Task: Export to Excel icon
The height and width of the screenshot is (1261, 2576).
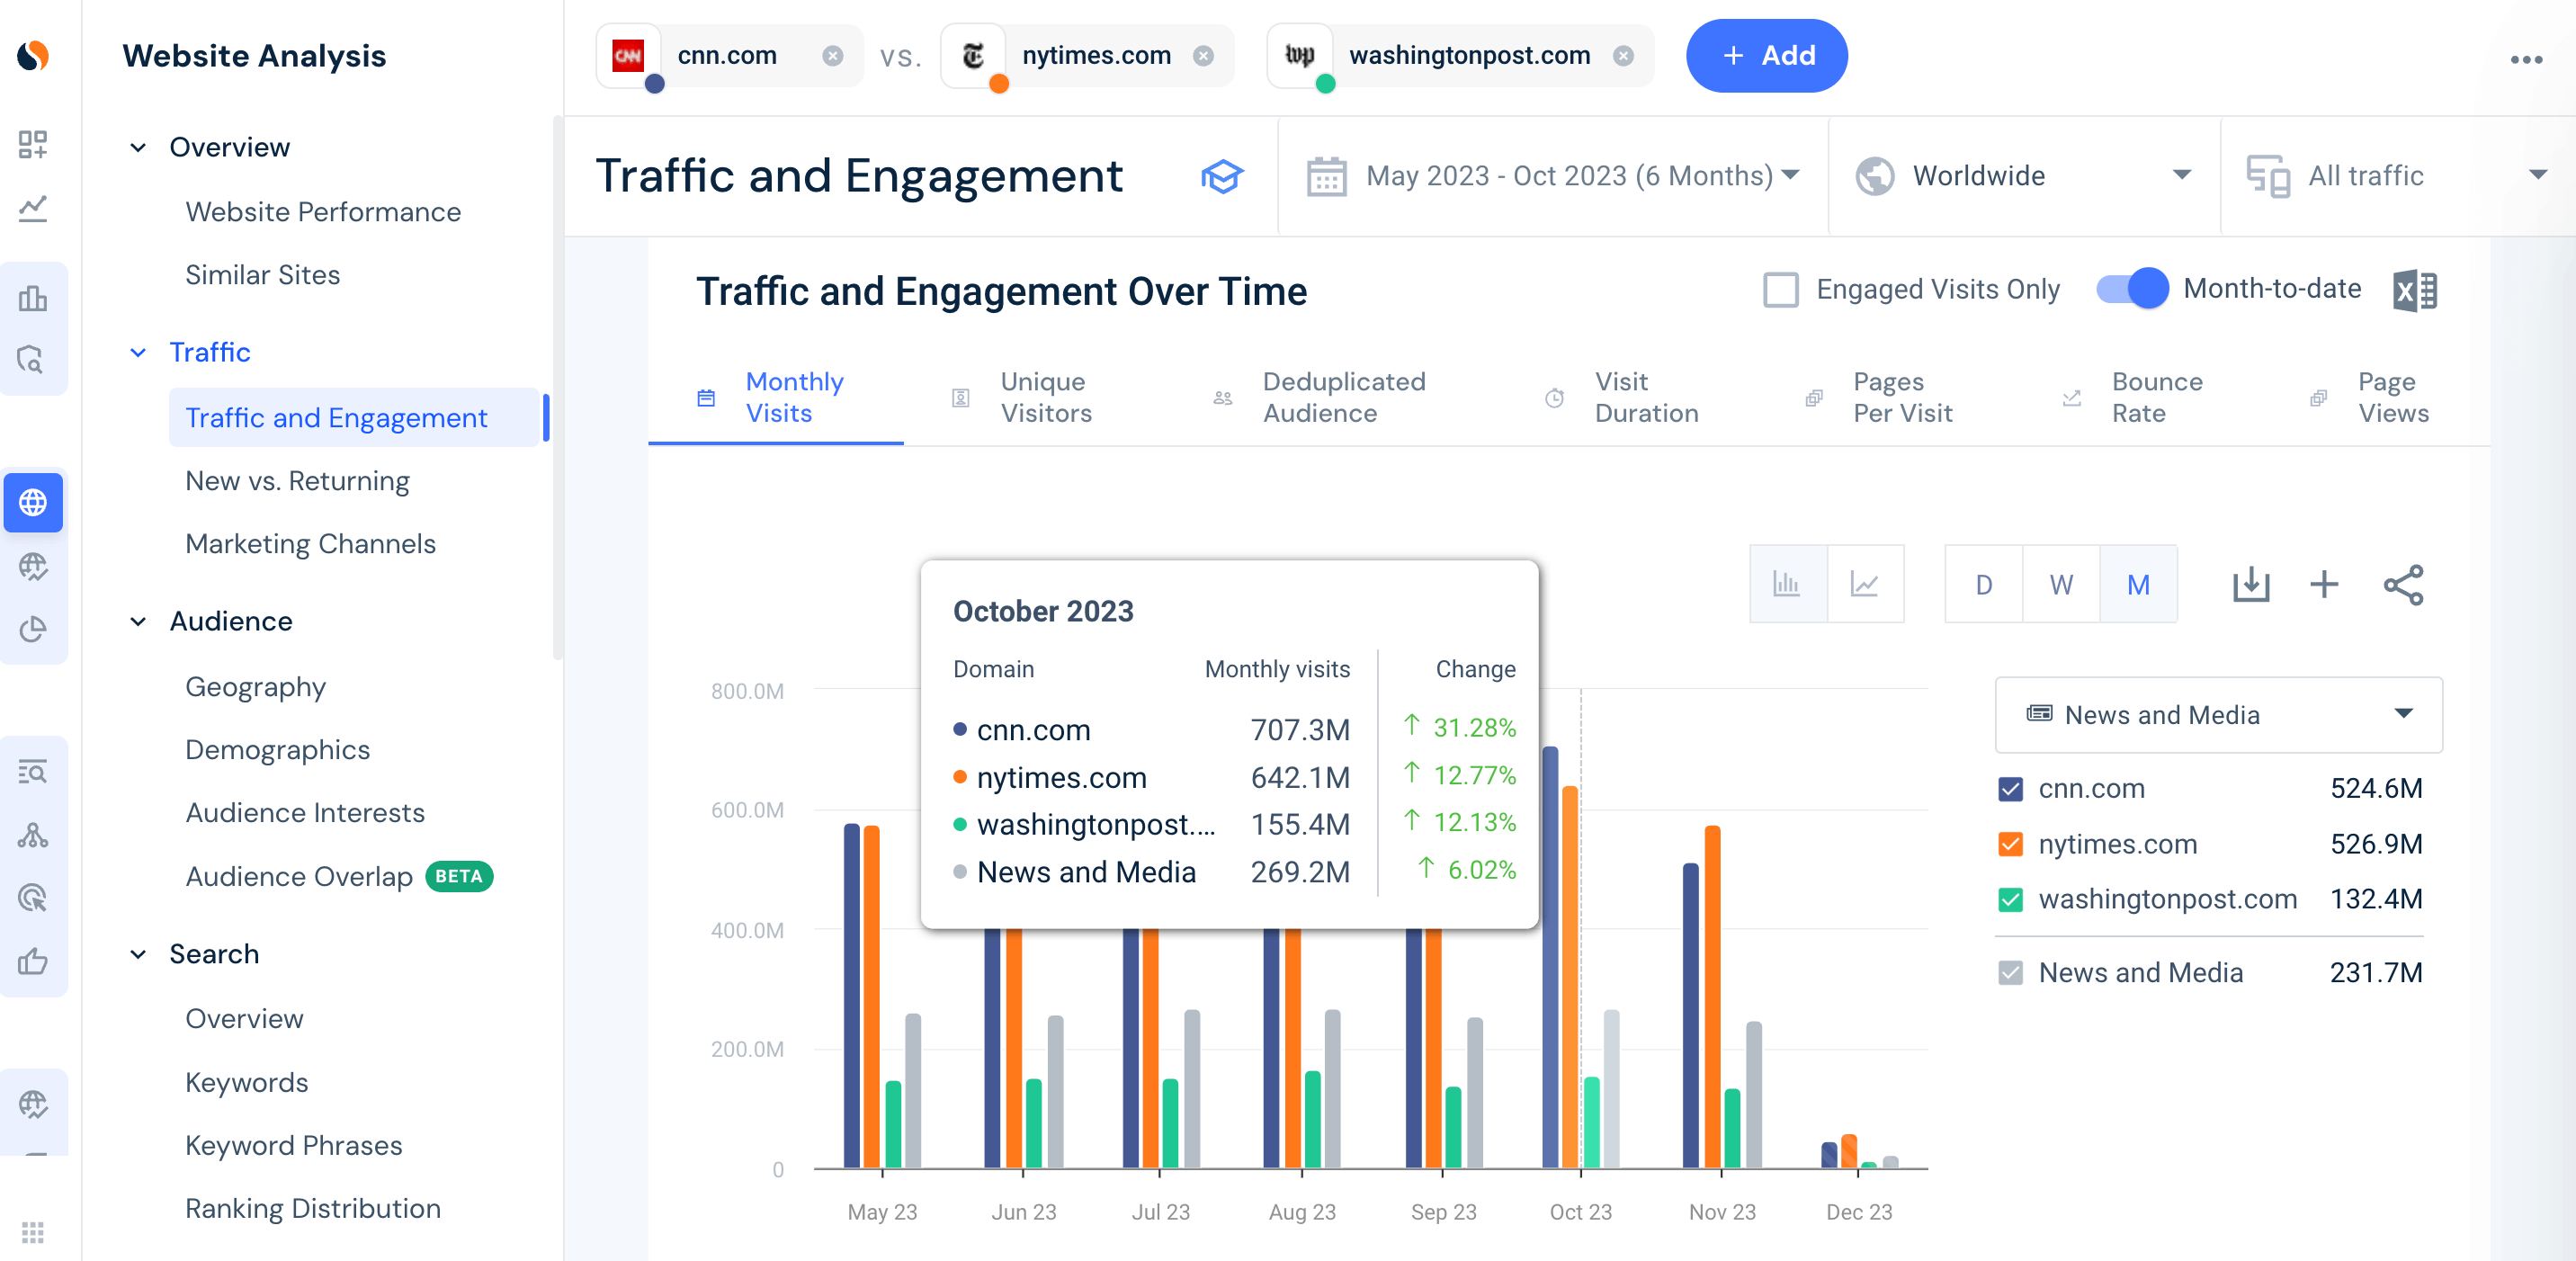Action: click(x=2414, y=290)
